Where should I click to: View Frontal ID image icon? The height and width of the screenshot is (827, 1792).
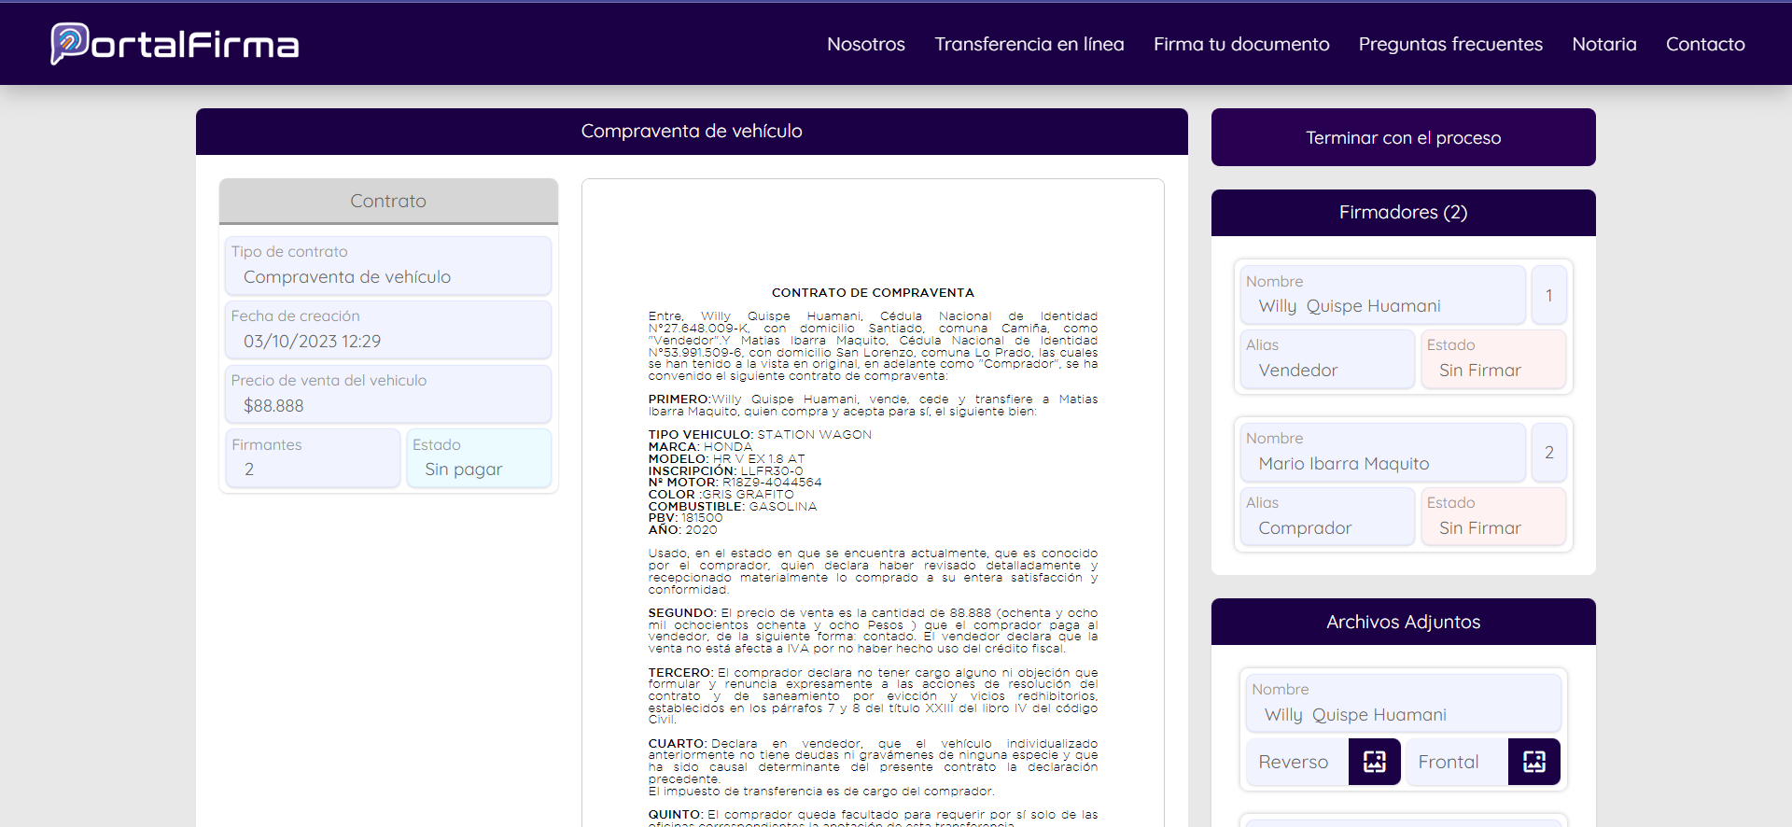(x=1533, y=762)
